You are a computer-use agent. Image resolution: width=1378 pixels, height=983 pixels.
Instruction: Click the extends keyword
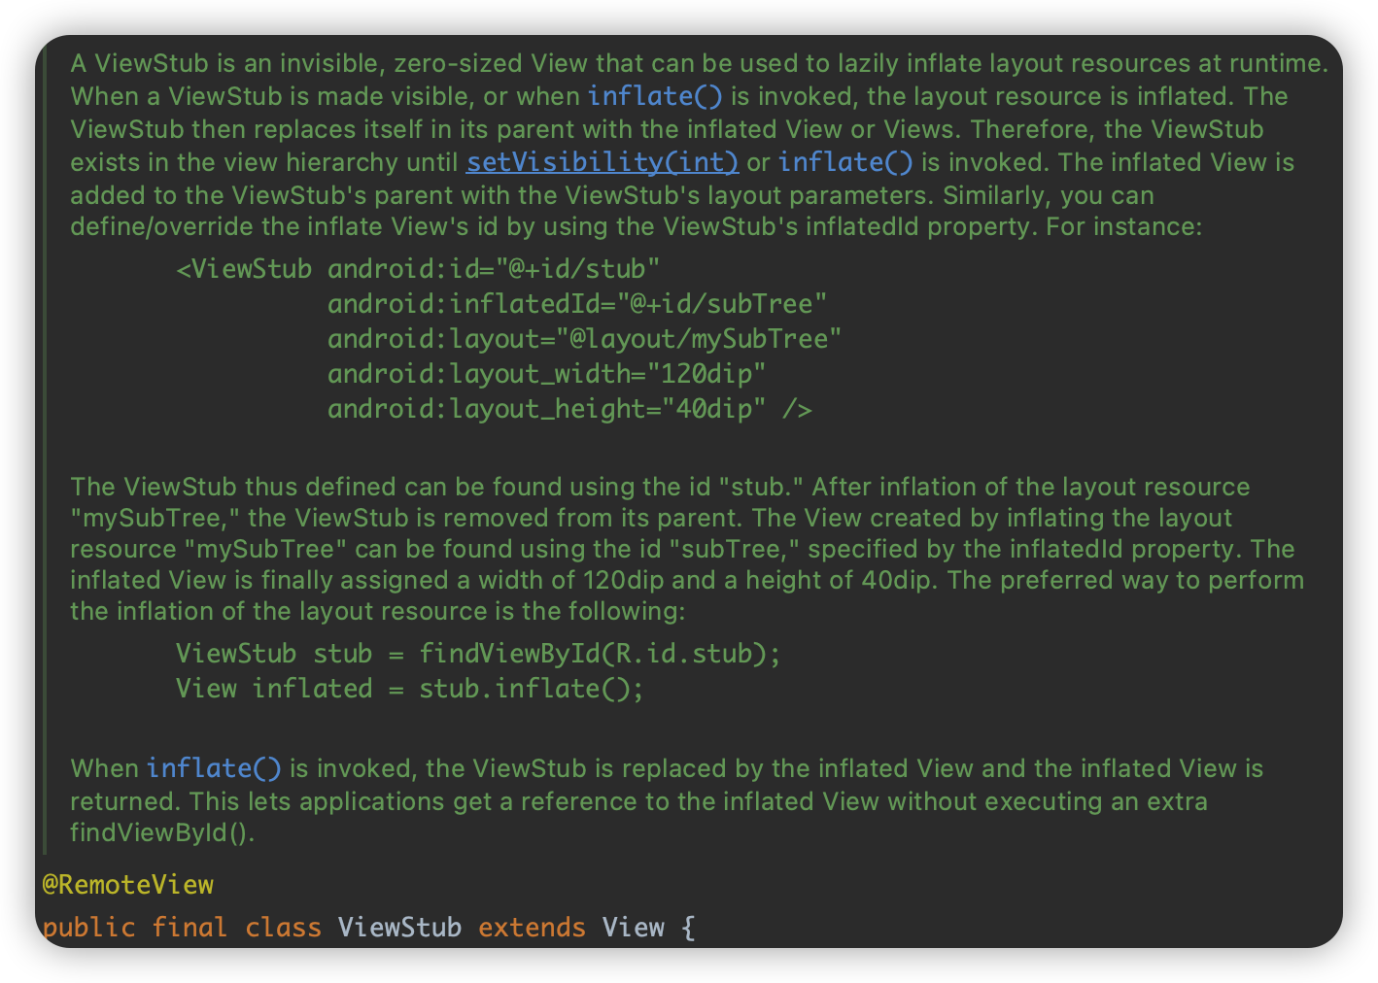click(x=532, y=928)
